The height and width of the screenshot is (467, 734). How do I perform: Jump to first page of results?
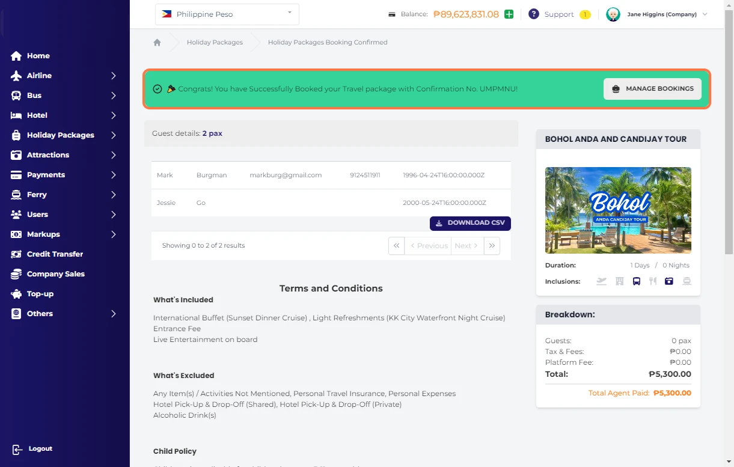tap(396, 246)
